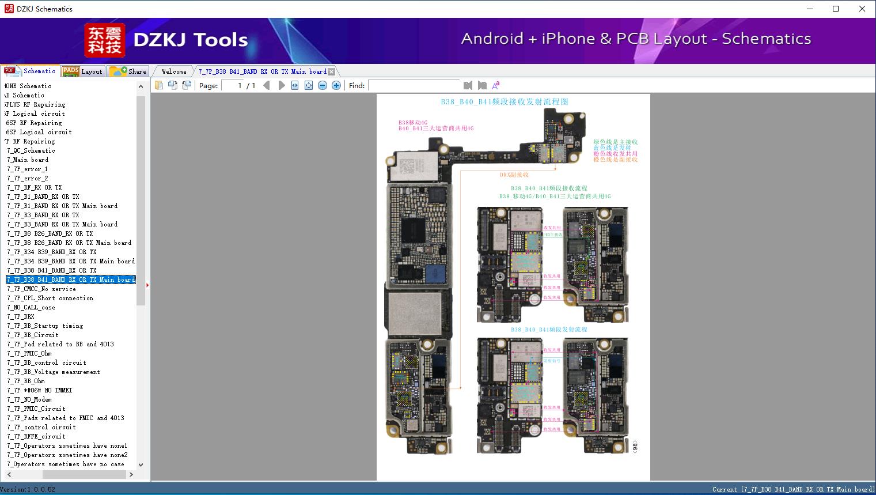Open 7_7P_B38 B41_BAND_RX OR TX
Screen dimensions: 876x495
point(52,270)
